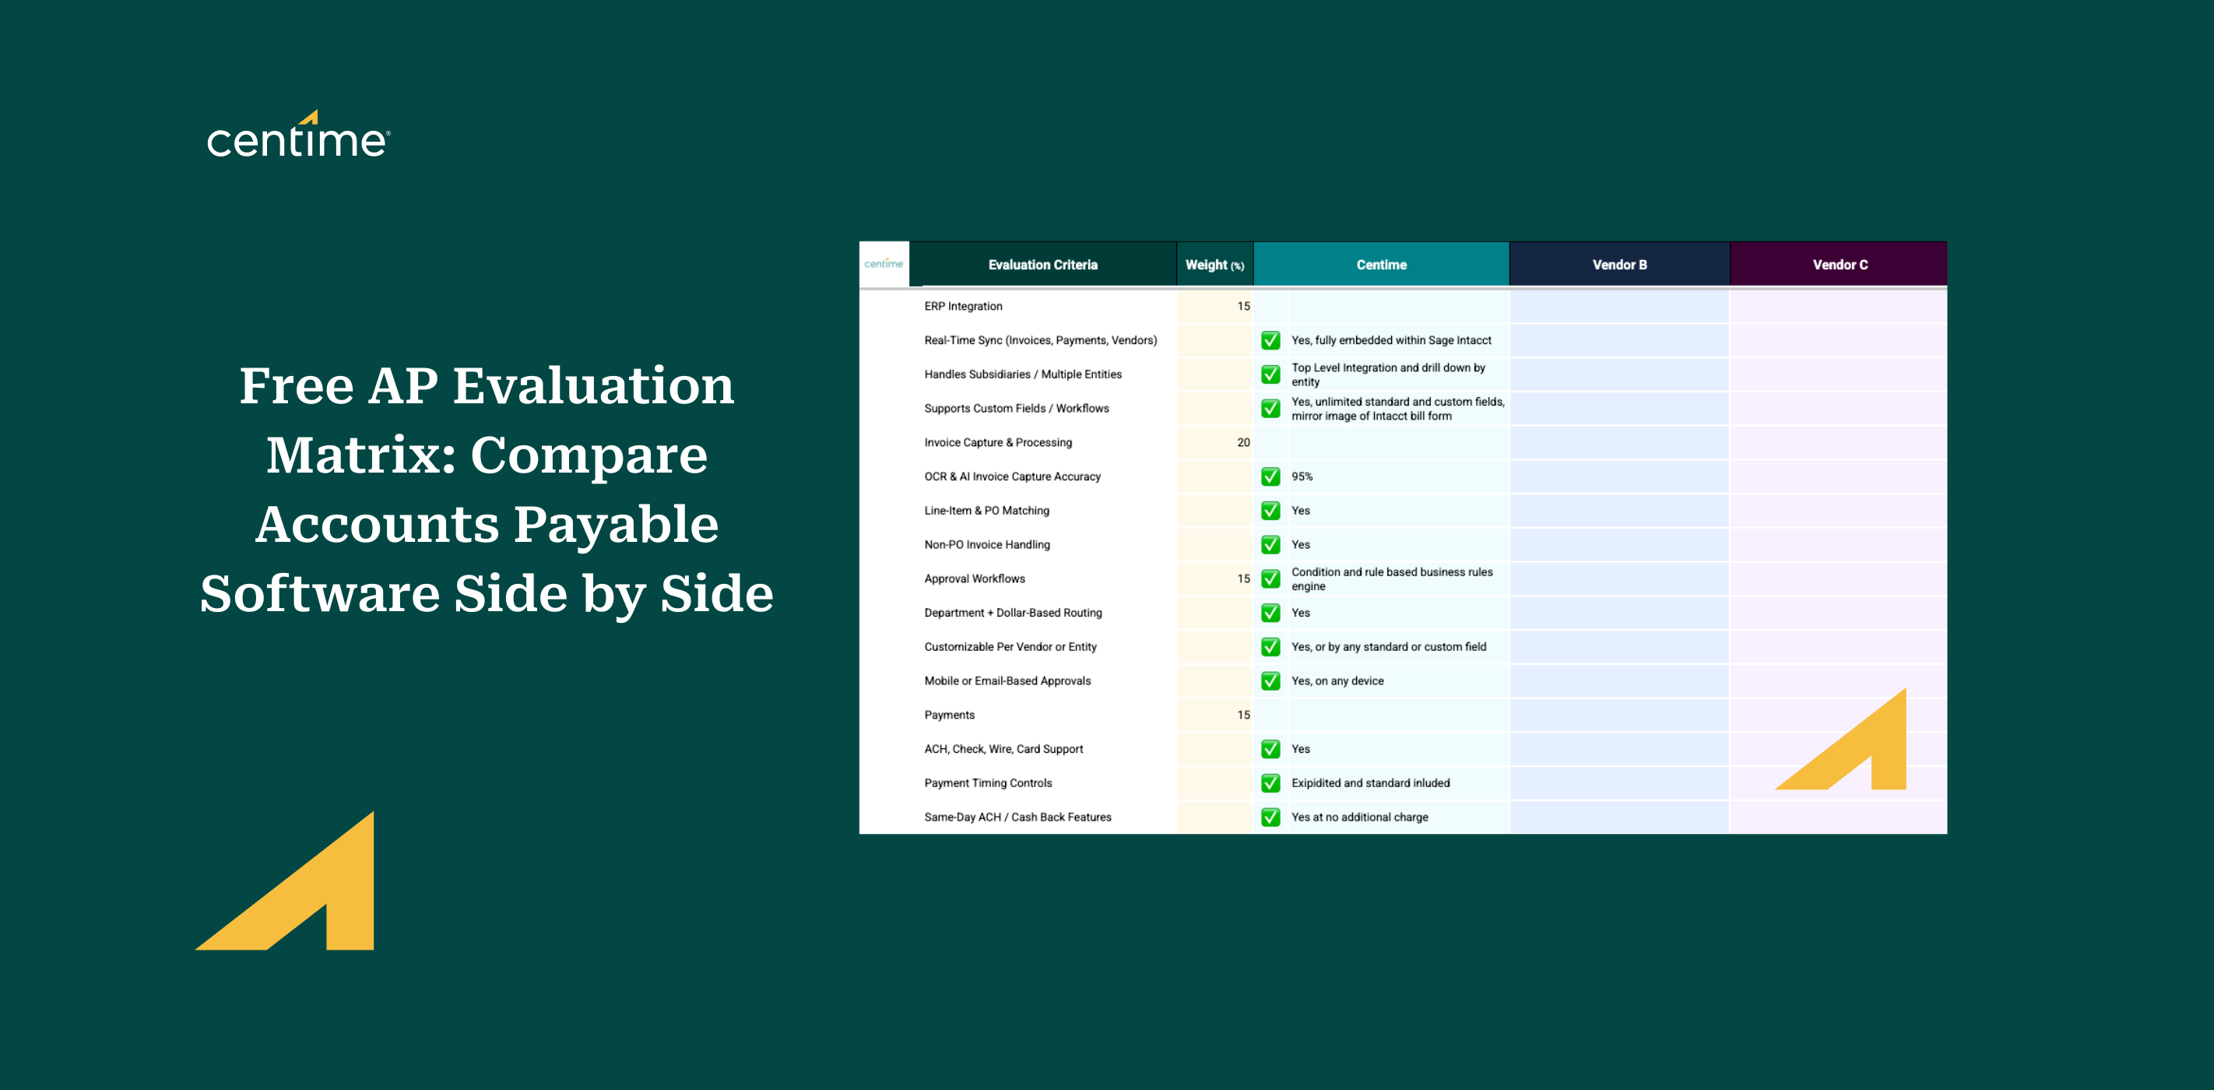Viewport: 2214px width, 1090px height.
Task: Click the ERP Integration row label
Action: (963, 306)
